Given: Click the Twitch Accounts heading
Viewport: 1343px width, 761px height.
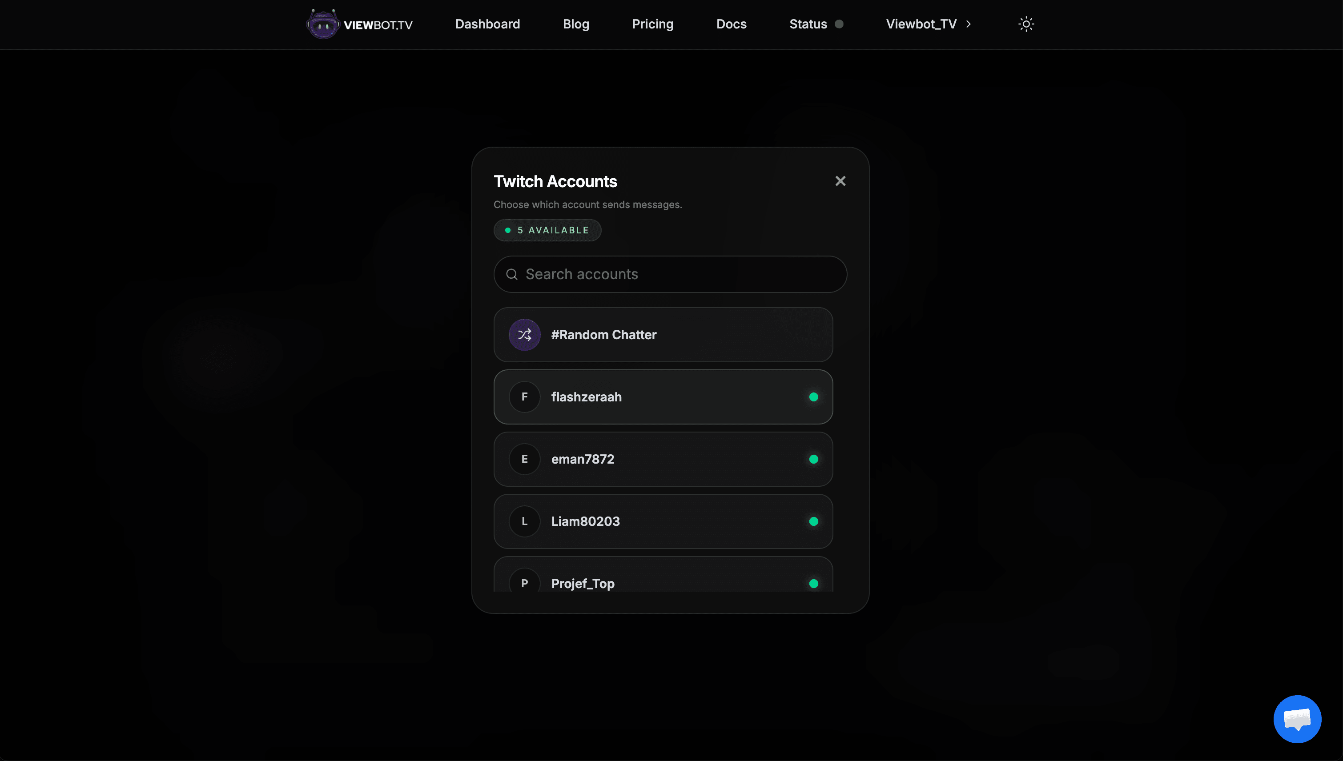Looking at the screenshot, I should [555, 181].
